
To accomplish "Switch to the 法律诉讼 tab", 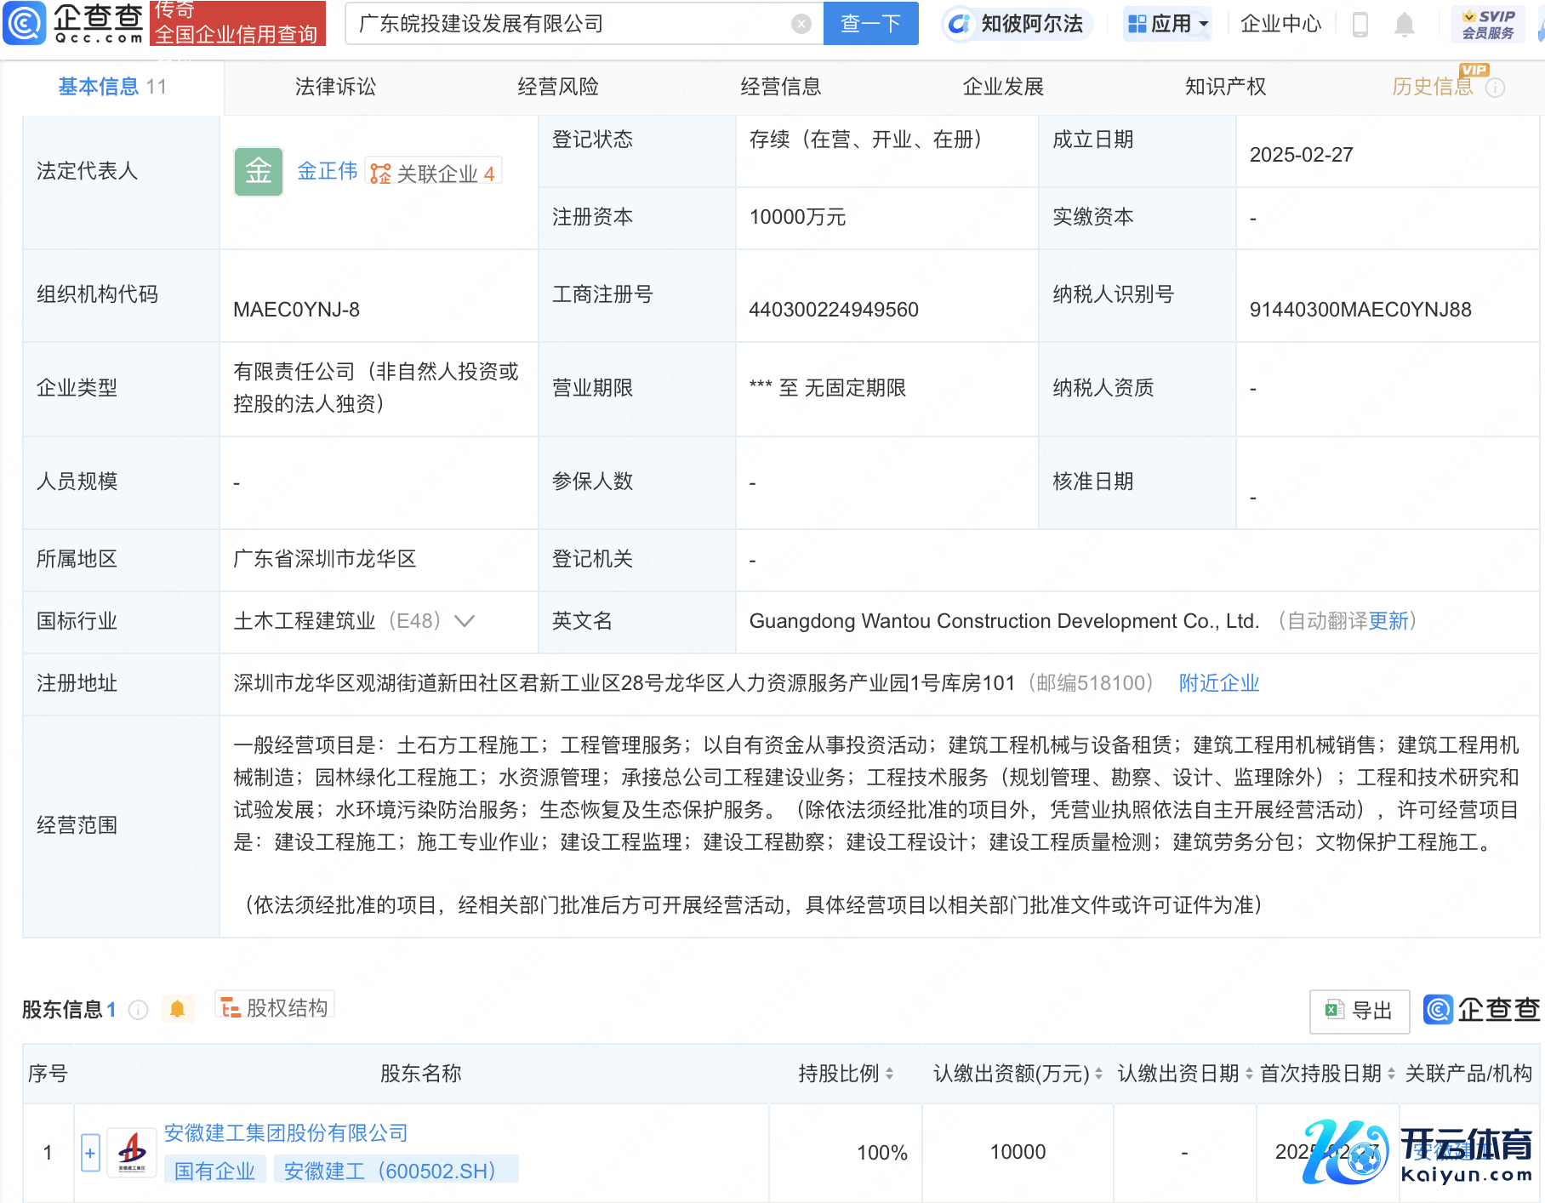I will (x=335, y=87).
